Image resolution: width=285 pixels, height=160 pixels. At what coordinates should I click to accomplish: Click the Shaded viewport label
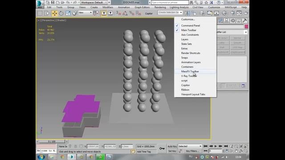point(61,20)
